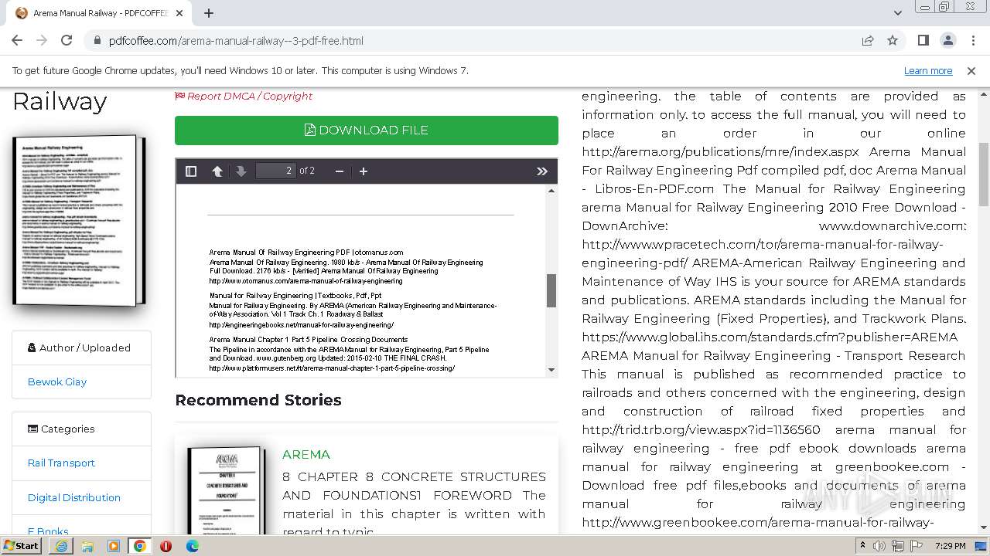Image resolution: width=990 pixels, height=556 pixels.
Task: Open Microsoft Edge from the taskbar
Action: [192, 546]
